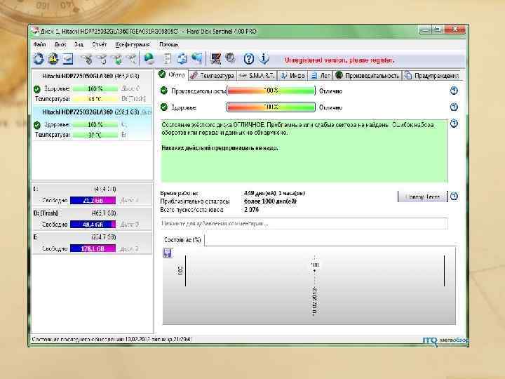
Task: Click the leftmost stethoscope disk test icon
Action: click(x=86, y=59)
